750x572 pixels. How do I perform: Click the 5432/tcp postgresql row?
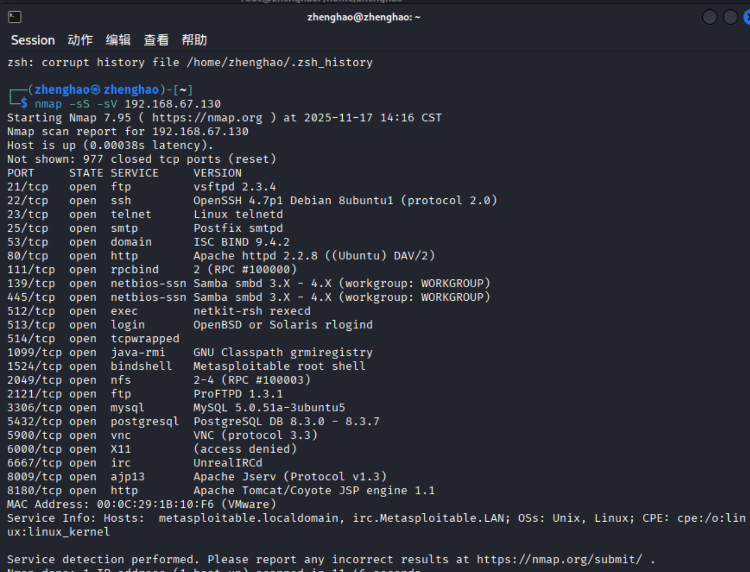point(194,421)
